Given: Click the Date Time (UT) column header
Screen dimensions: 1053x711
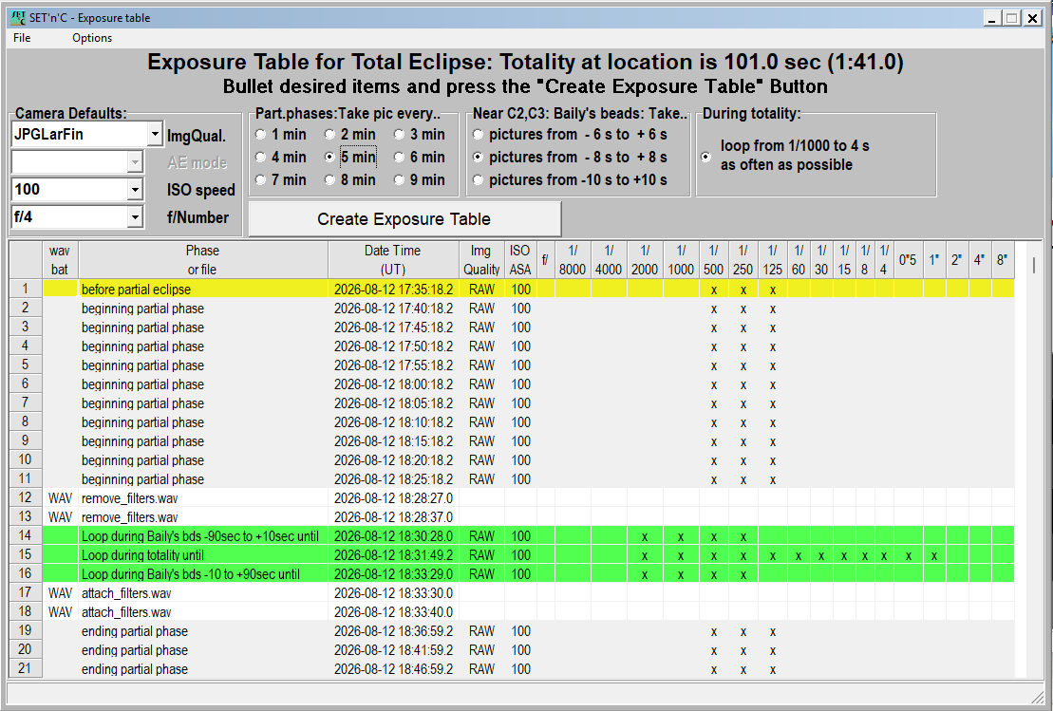Looking at the screenshot, I should [393, 260].
